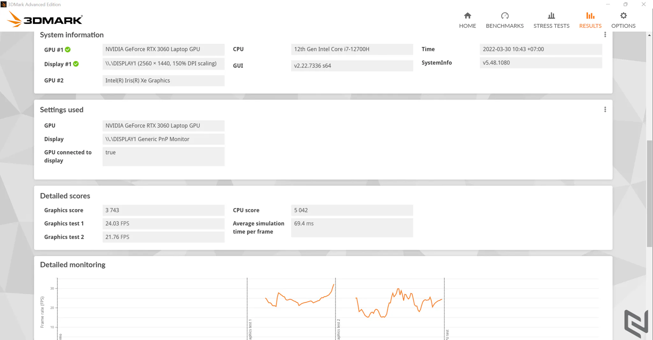Select SystemInfo version v5.48.1080

pyautogui.click(x=541, y=63)
